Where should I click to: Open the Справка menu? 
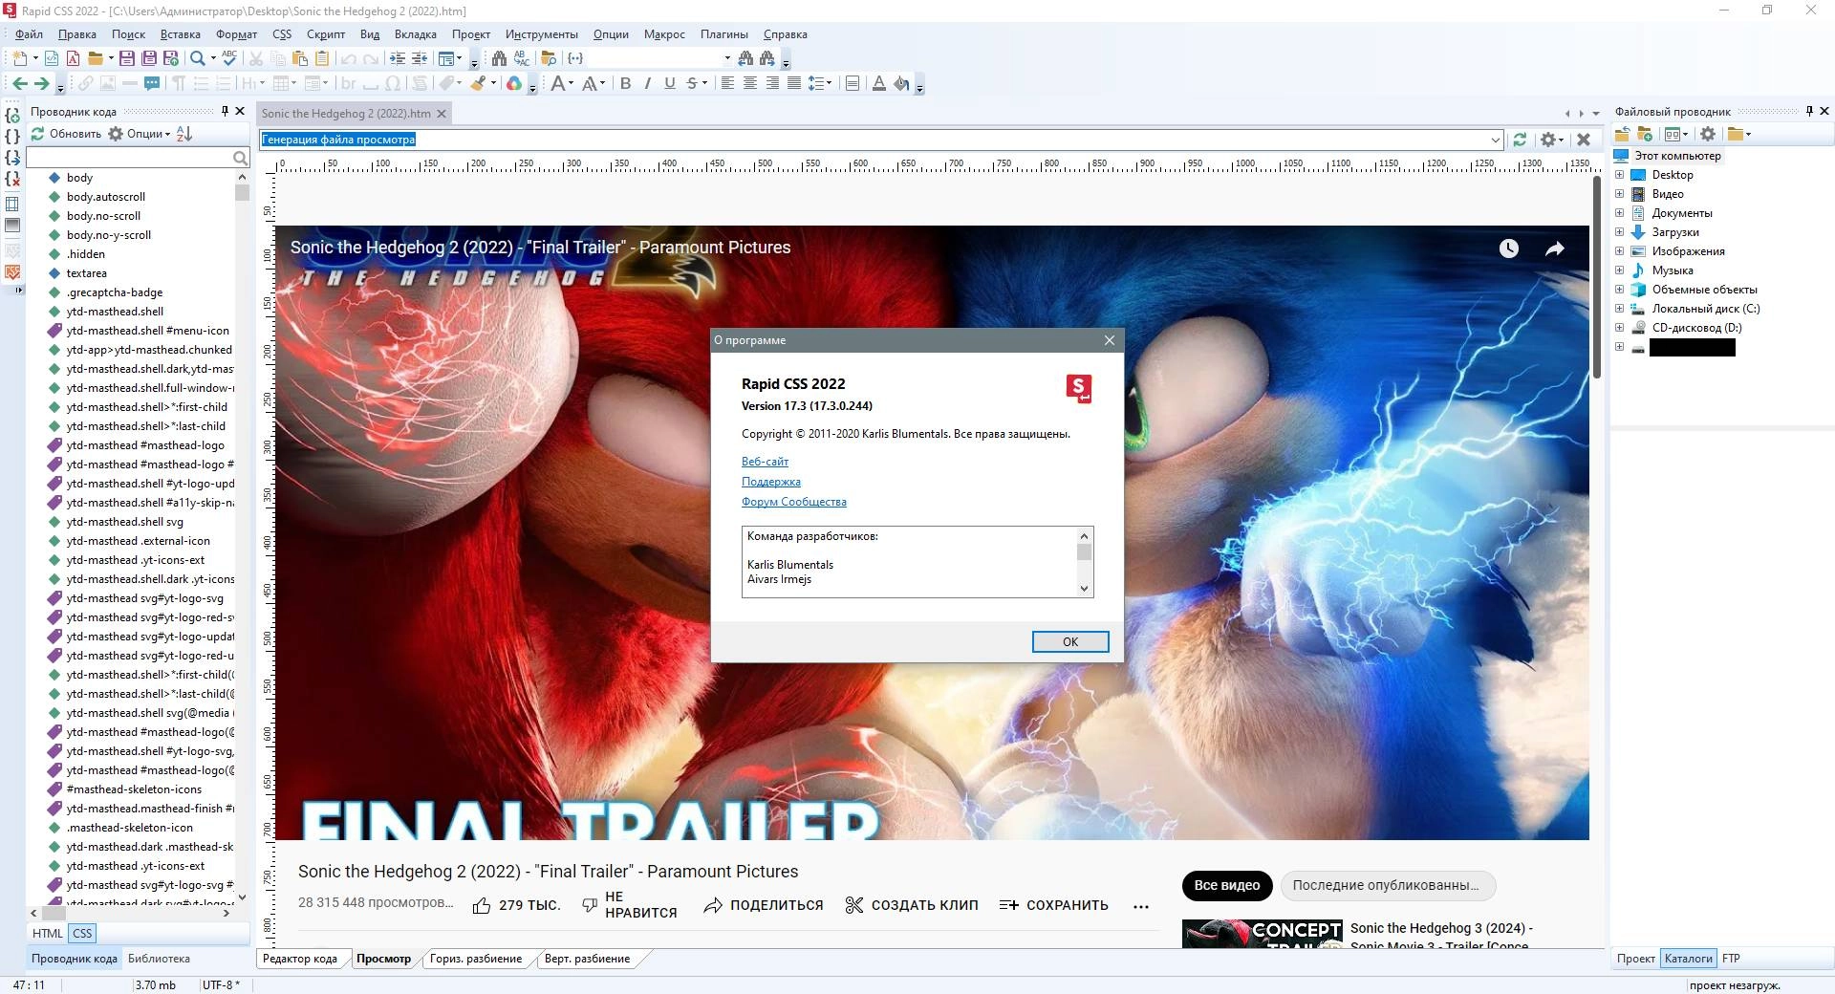click(786, 34)
